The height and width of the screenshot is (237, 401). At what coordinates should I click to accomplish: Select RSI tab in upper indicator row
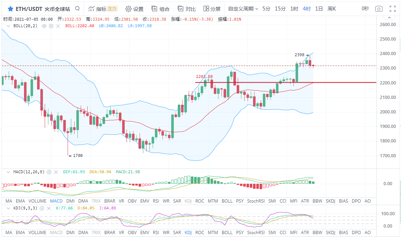pos(156,201)
